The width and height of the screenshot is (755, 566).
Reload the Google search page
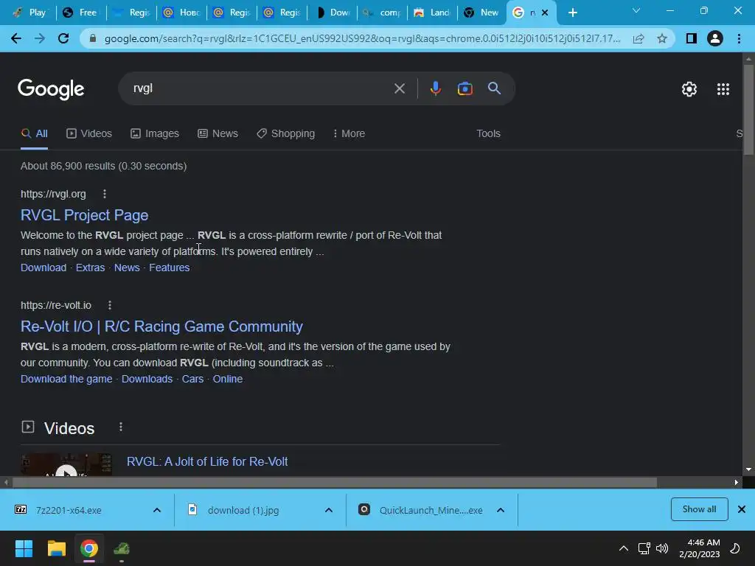pyautogui.click(x=63, y=38)
